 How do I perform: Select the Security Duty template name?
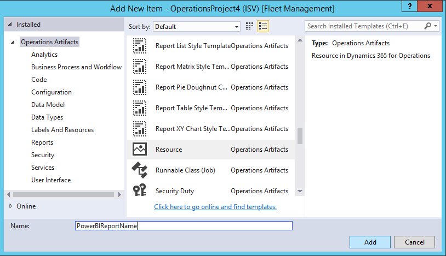(x=175, y=191)
